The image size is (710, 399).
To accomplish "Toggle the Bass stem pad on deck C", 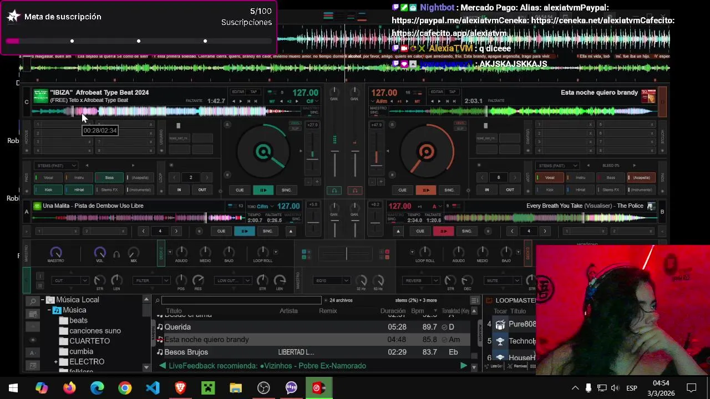I will 109,178.
